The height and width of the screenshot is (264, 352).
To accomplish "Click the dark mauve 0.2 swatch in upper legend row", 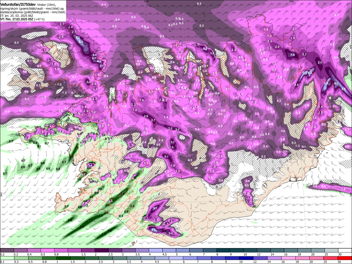I will coord(7,250).
